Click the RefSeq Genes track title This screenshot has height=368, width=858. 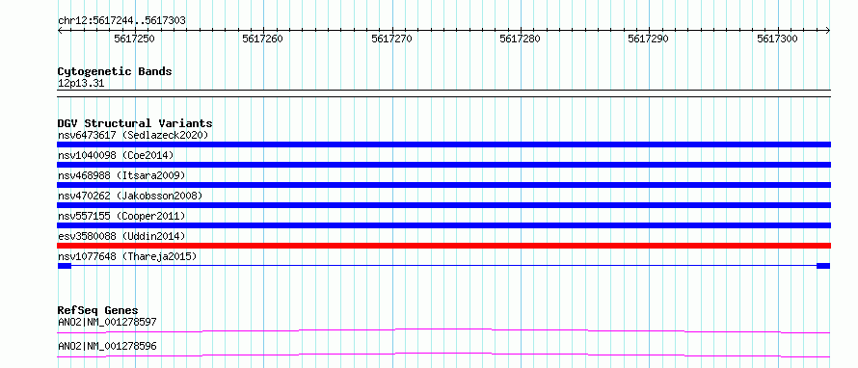click(x=97, y=310)
